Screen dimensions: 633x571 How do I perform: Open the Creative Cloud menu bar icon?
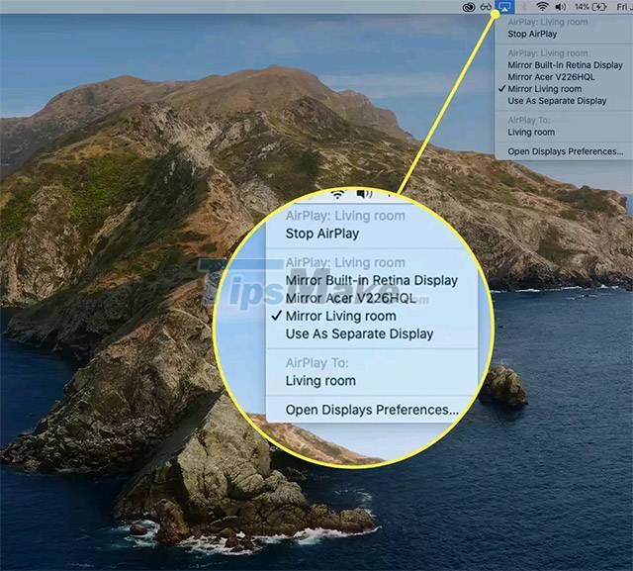[468, 7]
